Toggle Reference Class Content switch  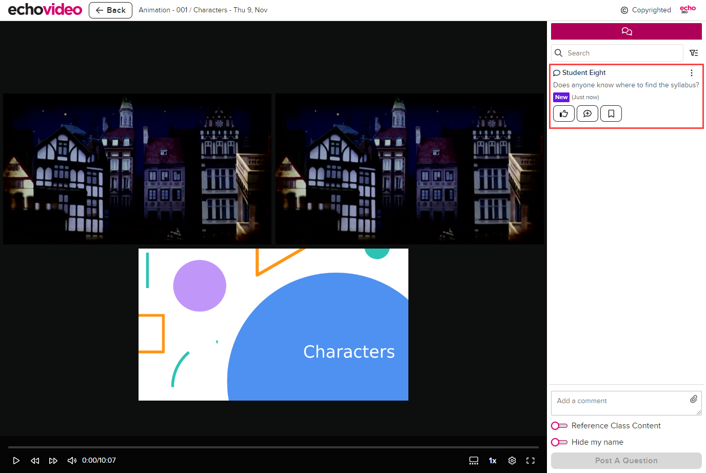coord(559,426)
